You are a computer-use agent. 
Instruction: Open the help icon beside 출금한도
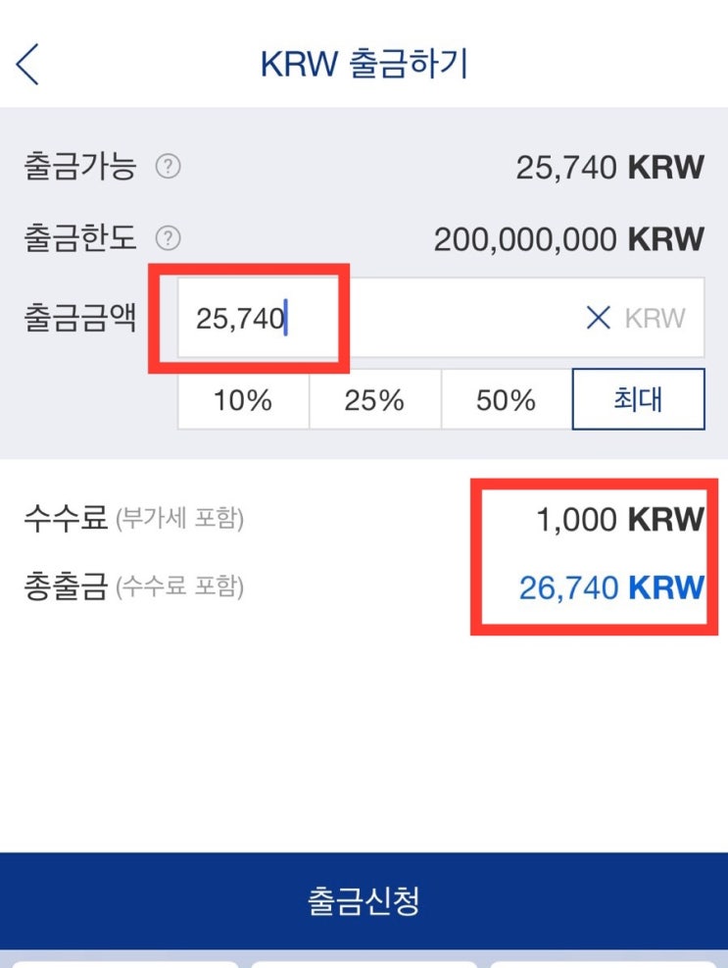[x=169, y=238]
